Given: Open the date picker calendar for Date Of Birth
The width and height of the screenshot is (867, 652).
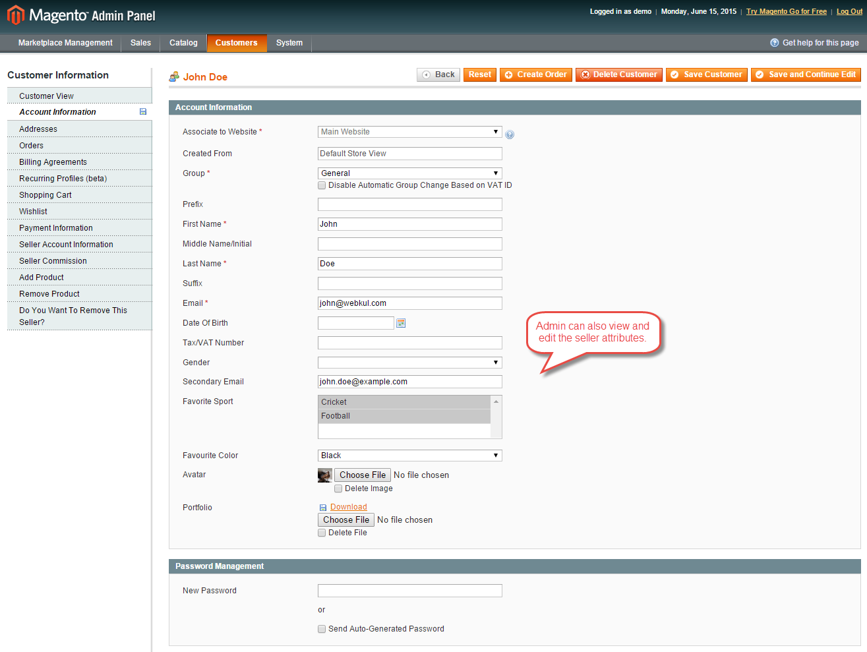Looking at the screenshot, I should coord(400,322).
